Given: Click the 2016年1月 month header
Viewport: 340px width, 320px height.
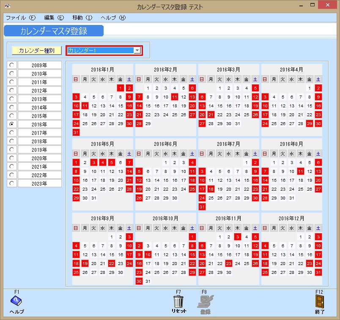Looking at the screenshot, I should point(103,70).
